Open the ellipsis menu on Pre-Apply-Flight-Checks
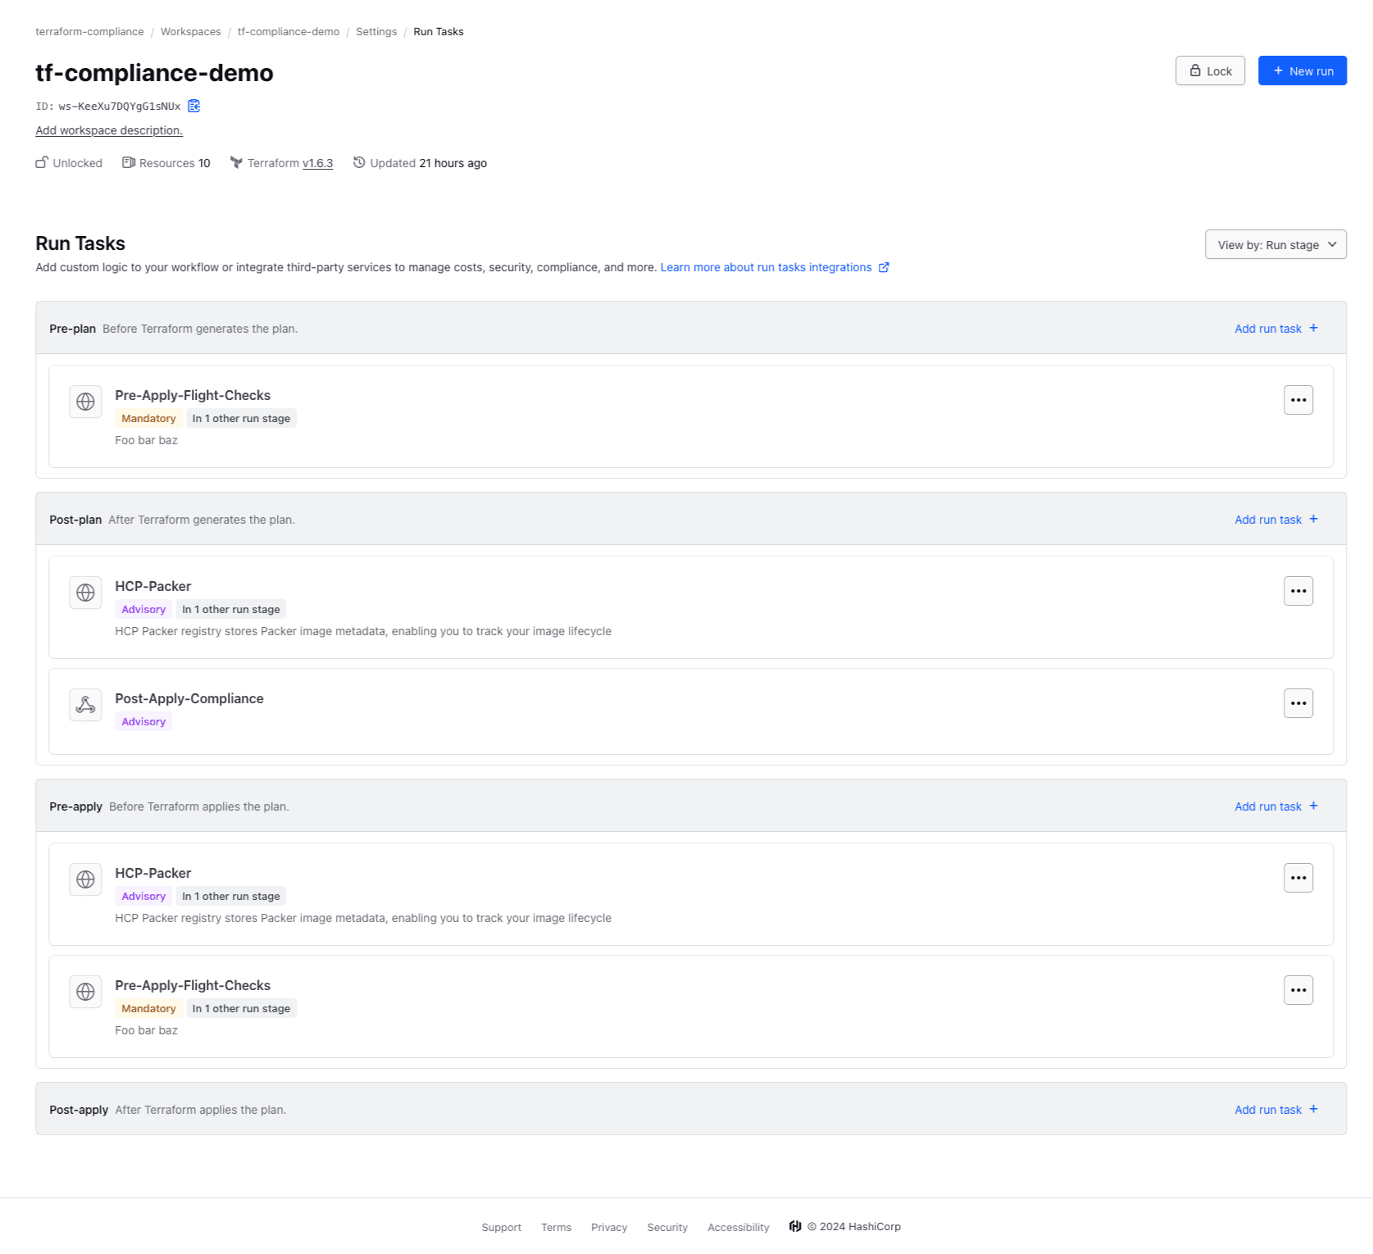Viewport: 1373px width, 1254px height. click(x=1298, y=400)
